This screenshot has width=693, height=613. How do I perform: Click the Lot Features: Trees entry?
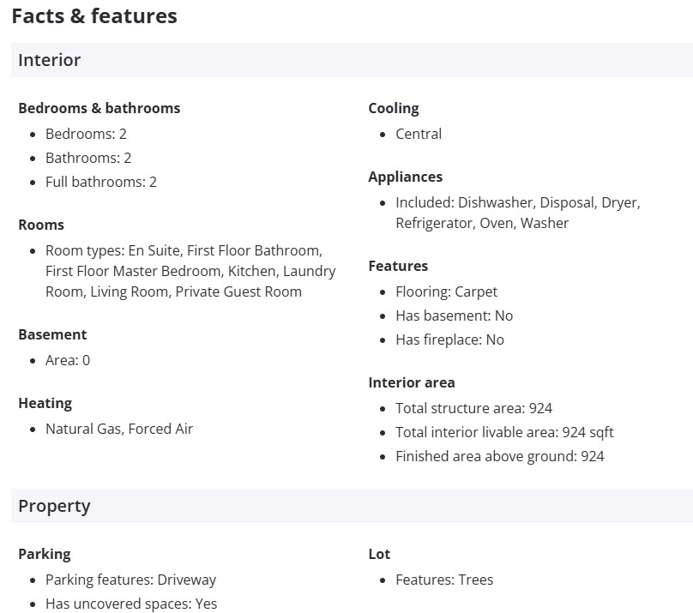click(x=444, y=580)
